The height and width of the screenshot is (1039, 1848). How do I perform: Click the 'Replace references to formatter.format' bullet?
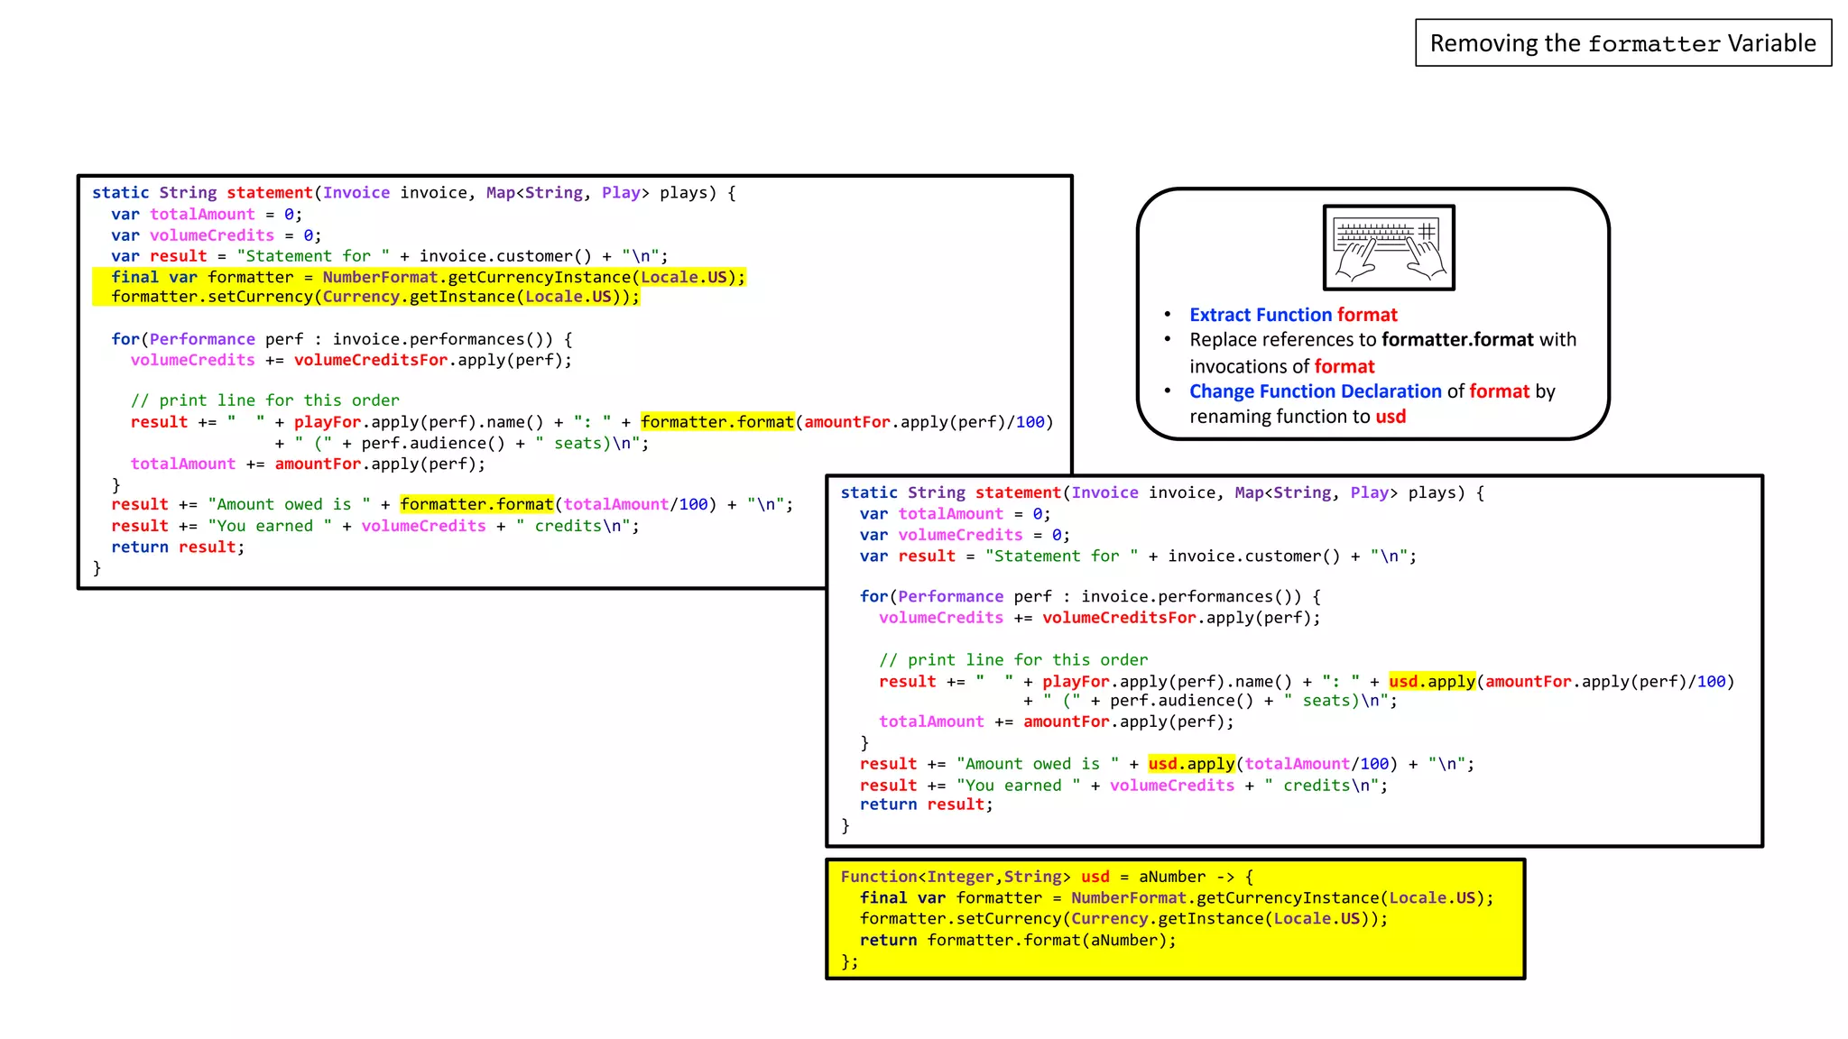(x=1381, y=340)
